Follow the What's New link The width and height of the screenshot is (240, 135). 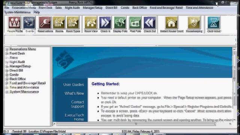[74, 93]
